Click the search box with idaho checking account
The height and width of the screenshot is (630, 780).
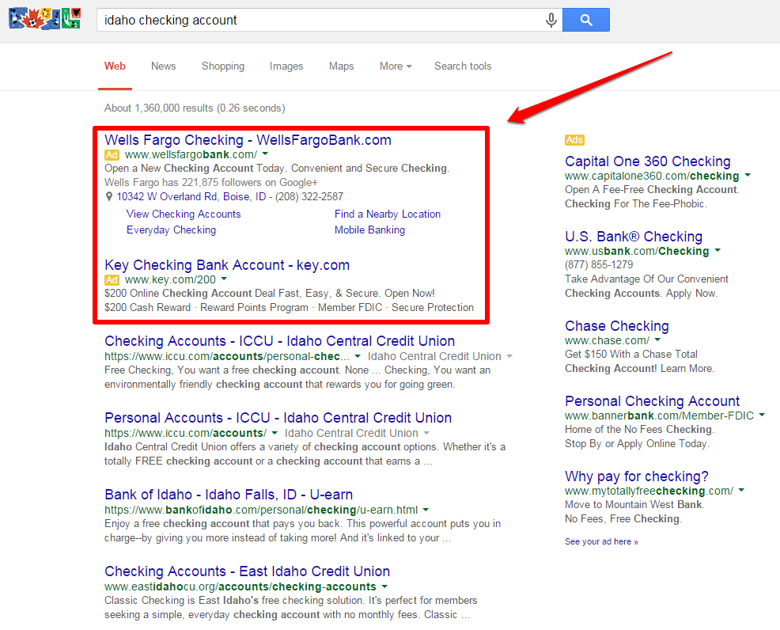pos(316,20)
